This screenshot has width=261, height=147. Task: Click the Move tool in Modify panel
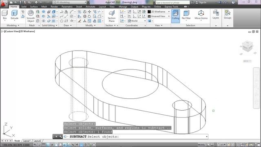pyautogui.click(x=89, y=12)
